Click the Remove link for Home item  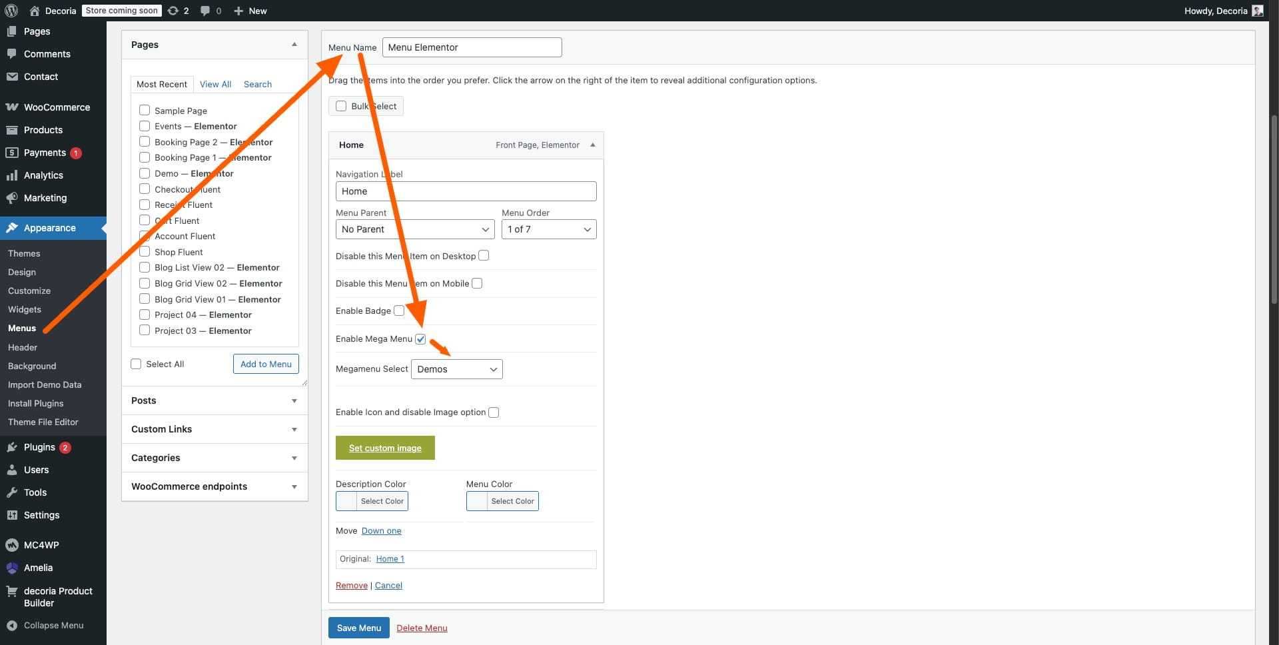[352, 586]
